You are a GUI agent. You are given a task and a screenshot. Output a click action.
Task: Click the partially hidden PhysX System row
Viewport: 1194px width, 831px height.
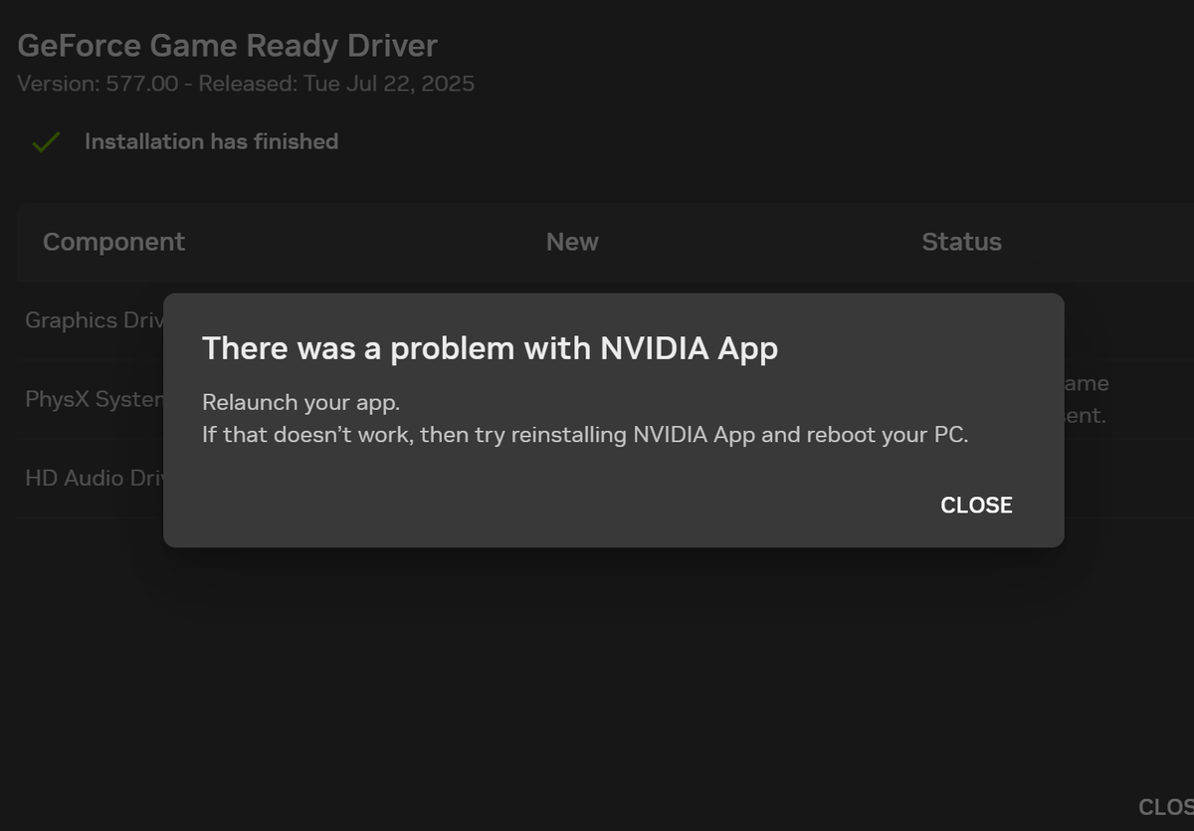pos(94,400)
